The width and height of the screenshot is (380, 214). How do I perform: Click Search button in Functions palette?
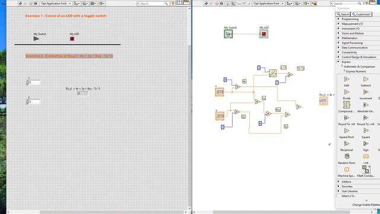point(343,14)
